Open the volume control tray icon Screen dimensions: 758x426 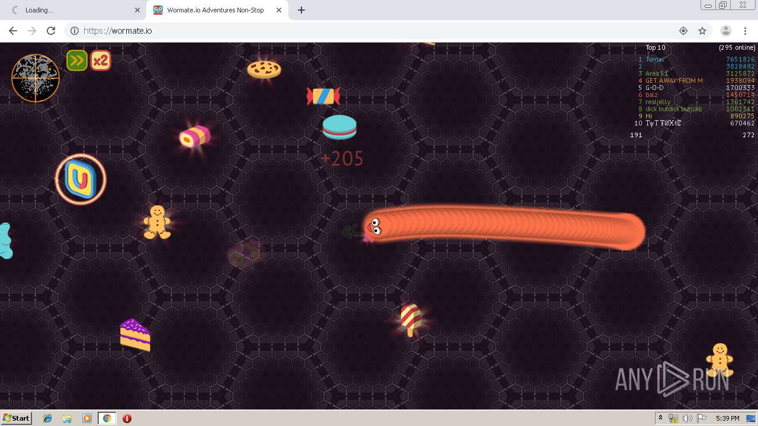[688, 418]
